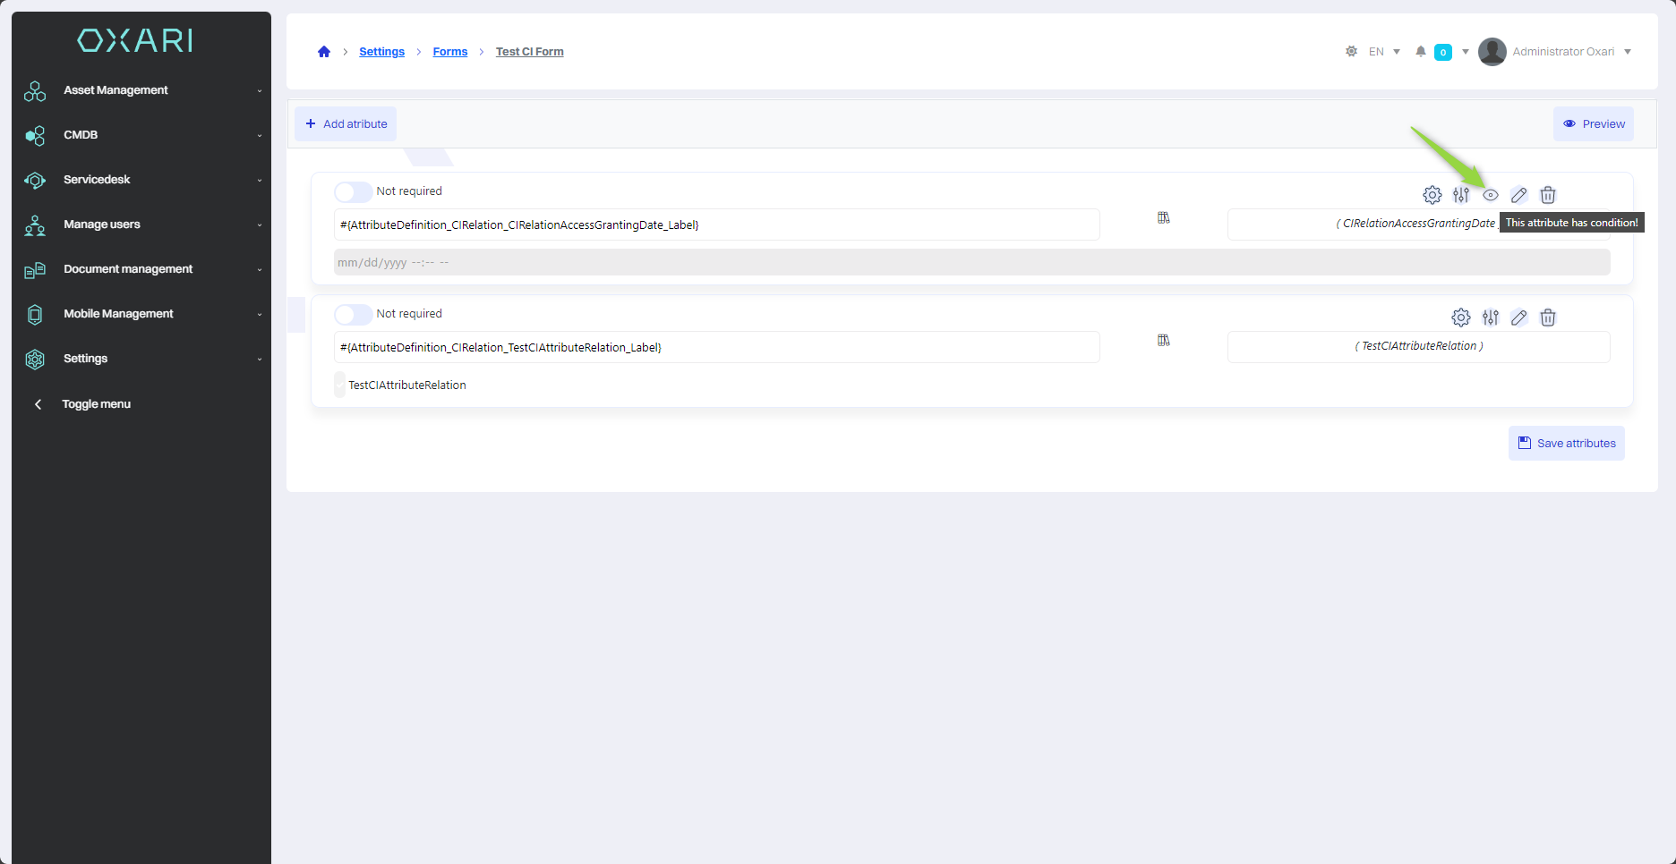Click translation icon beside TestCIAttributeRelation label
The image size is (1676, 864).
[x=1164, y=341]
